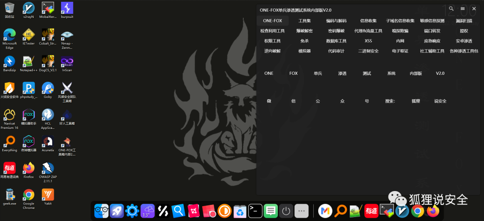Open the 网易有道词典 desktop icon
This screenshot has width=484, height=221.
pyautogui.click(x=9, y=170)
